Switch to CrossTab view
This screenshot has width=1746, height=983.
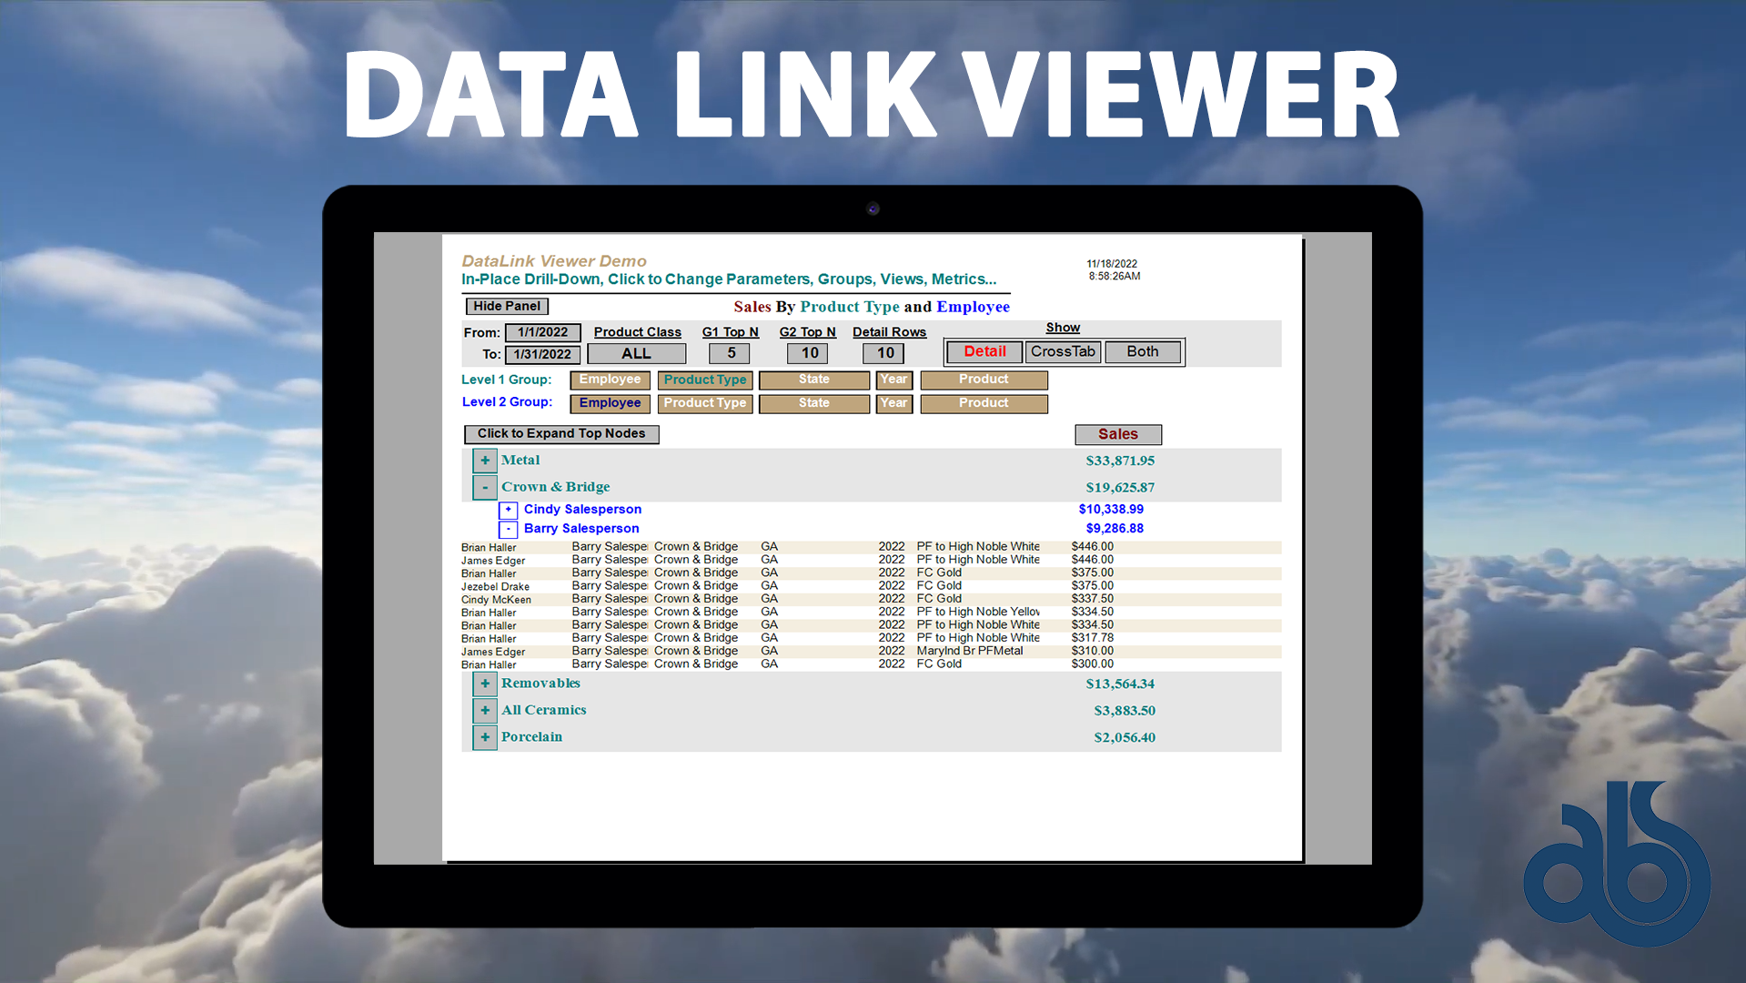[1063, 352]
